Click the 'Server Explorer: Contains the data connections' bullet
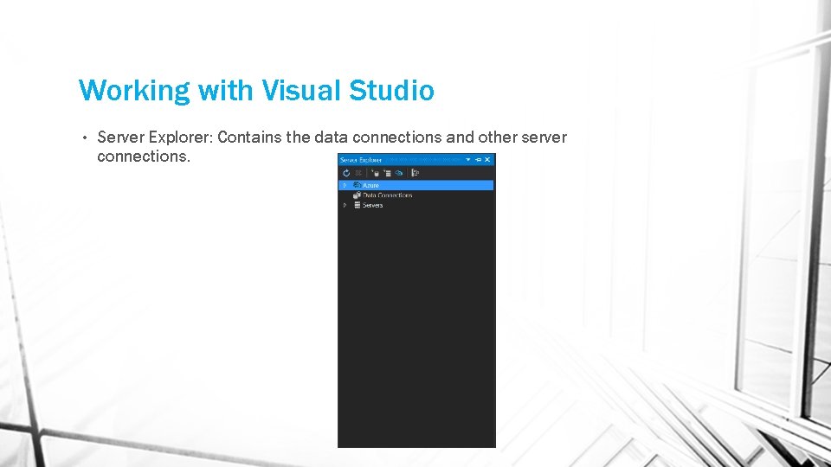This screenshot has height=467, width=831. [x=332, y=147]
